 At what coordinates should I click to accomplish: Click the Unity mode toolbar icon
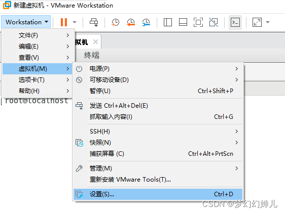tap(213, 22)
